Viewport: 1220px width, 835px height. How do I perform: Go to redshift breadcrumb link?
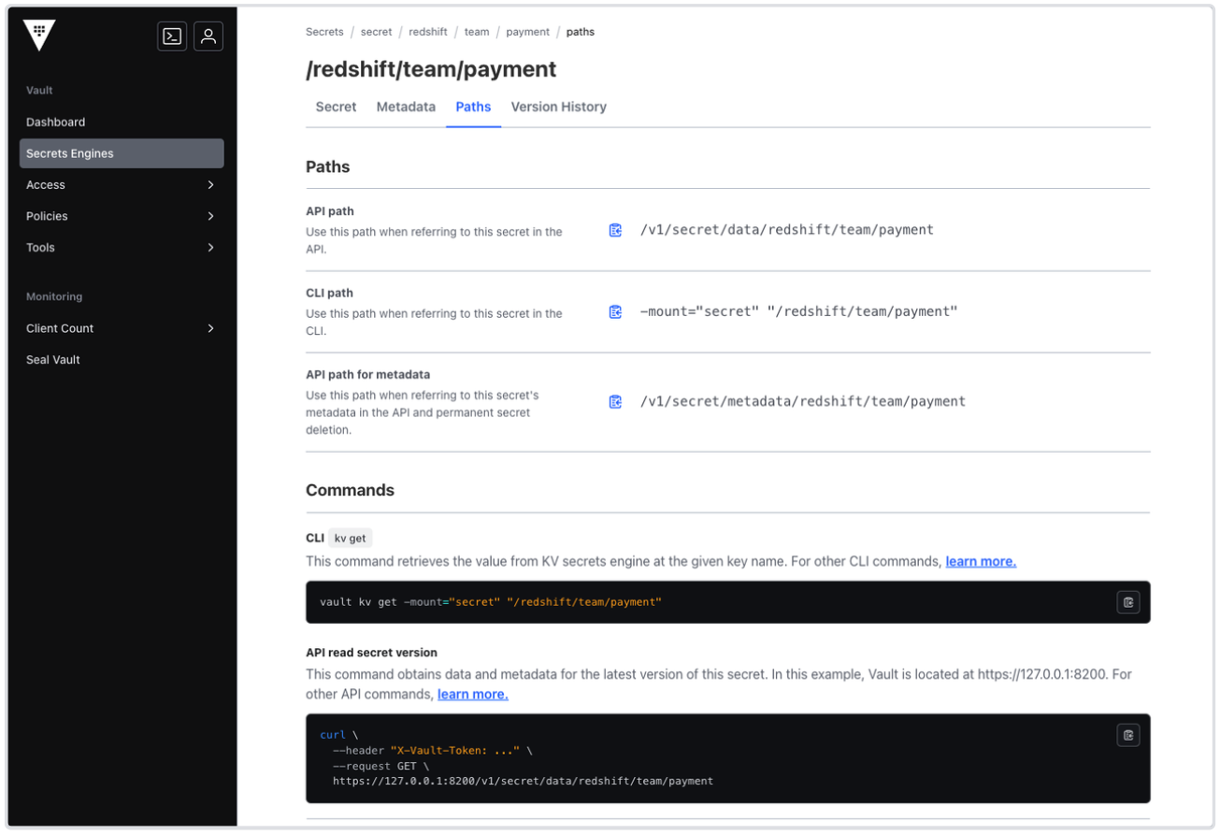coord(428,32)
